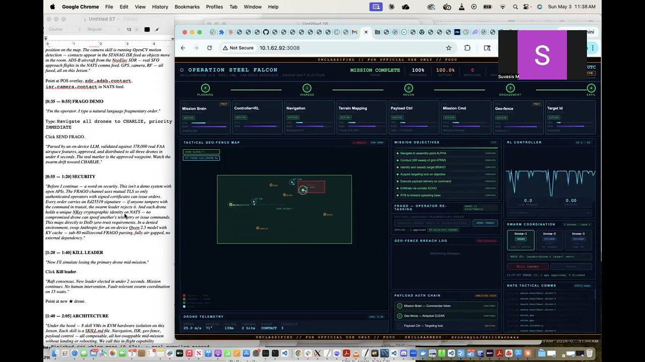
Task: Click the EXFIL phase marker
Action: [x=591, y=88]
